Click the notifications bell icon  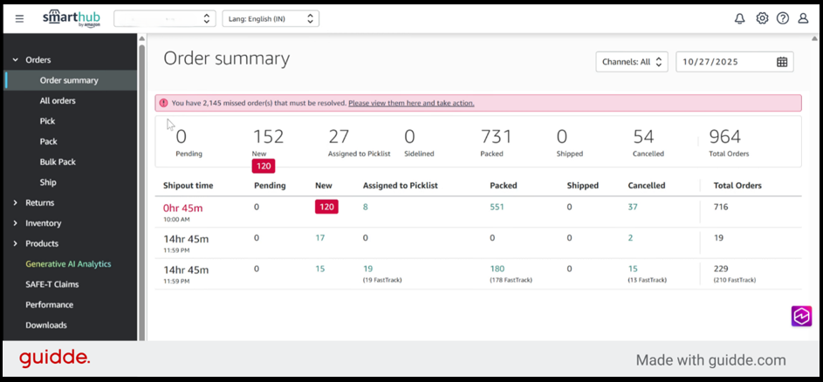pyautogui.click(x=739, y=18)
